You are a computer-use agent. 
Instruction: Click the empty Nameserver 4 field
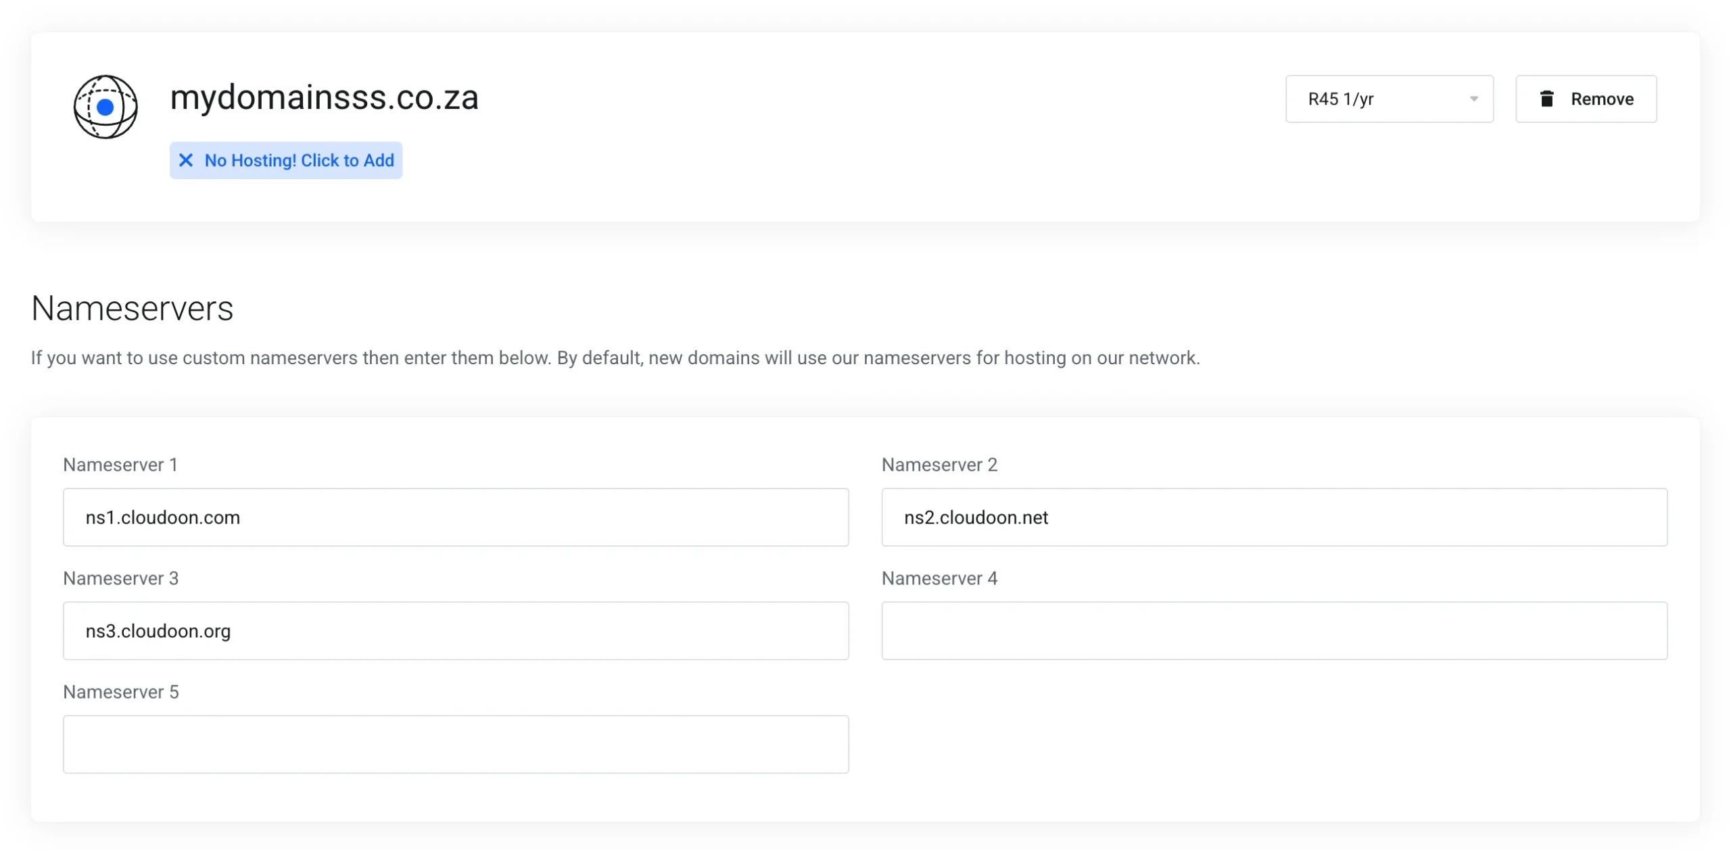point(1274,631)
